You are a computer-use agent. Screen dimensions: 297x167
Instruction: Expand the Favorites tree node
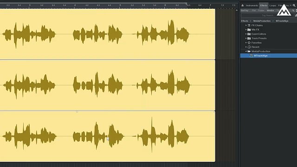click(246, 43)
